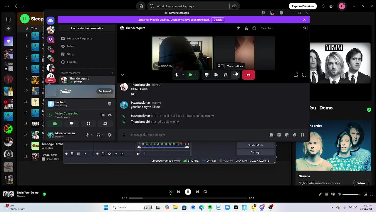Screen dimensions: 376x212
Task: Open Discord home direct messages icon
Action: 51,21
